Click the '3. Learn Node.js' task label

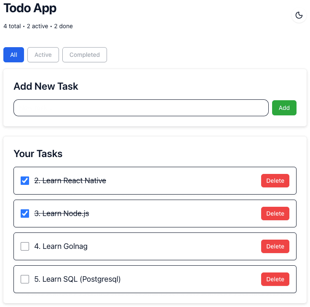click(x=61, y=214)
